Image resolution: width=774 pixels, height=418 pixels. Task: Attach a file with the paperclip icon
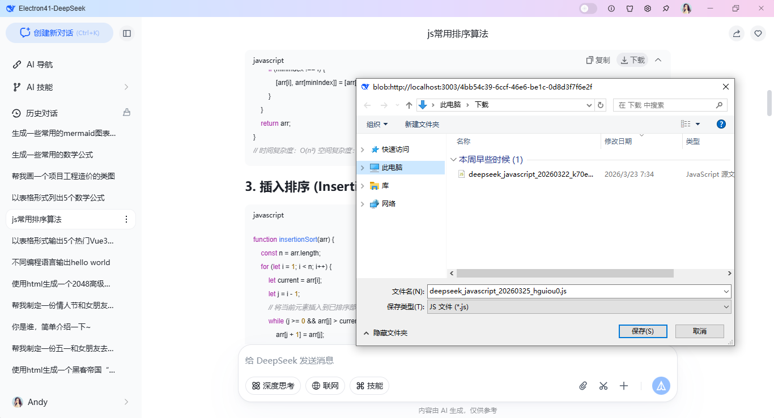coord(583,385)
